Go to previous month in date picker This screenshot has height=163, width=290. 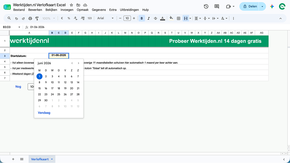(72, 63)
